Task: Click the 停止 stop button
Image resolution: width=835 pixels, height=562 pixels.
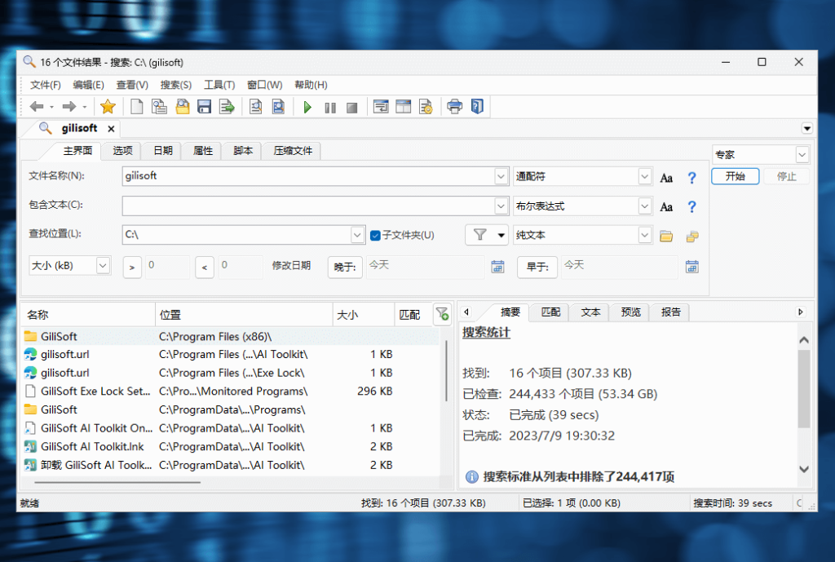Action: tap(787, 176)
